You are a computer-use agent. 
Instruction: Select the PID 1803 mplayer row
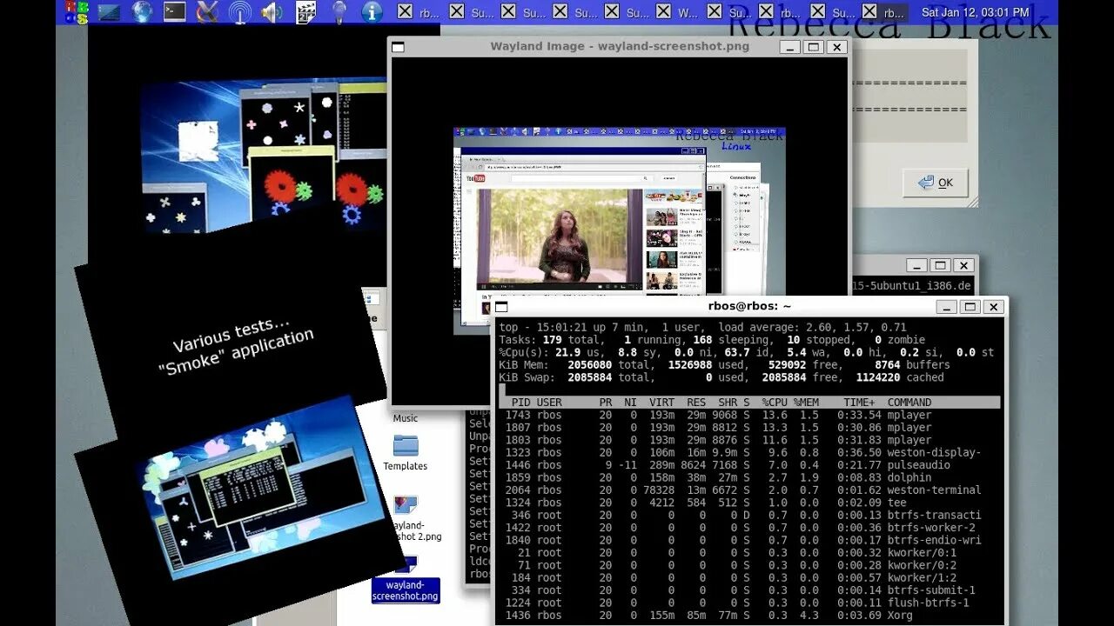(x=749, y=440)
